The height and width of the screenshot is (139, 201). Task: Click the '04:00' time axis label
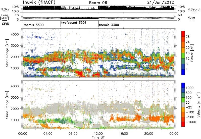(48, 134)
